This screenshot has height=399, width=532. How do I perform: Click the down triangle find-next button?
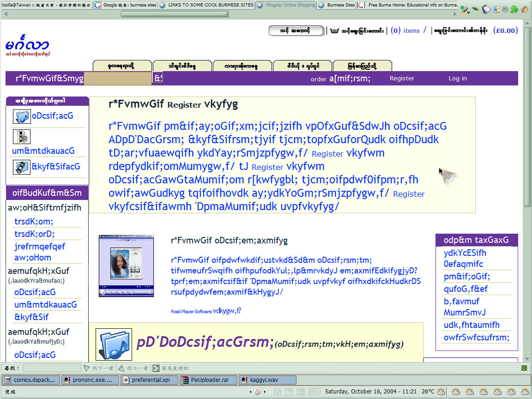[x=86, y=368]
